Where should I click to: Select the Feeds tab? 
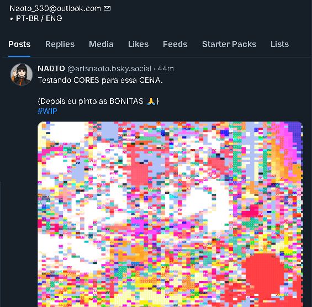175,44
